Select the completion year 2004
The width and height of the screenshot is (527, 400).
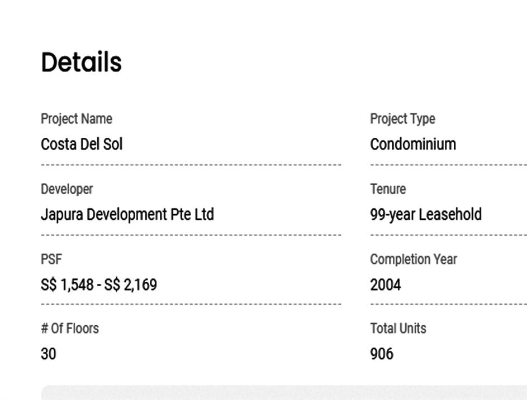pos(386,285)
